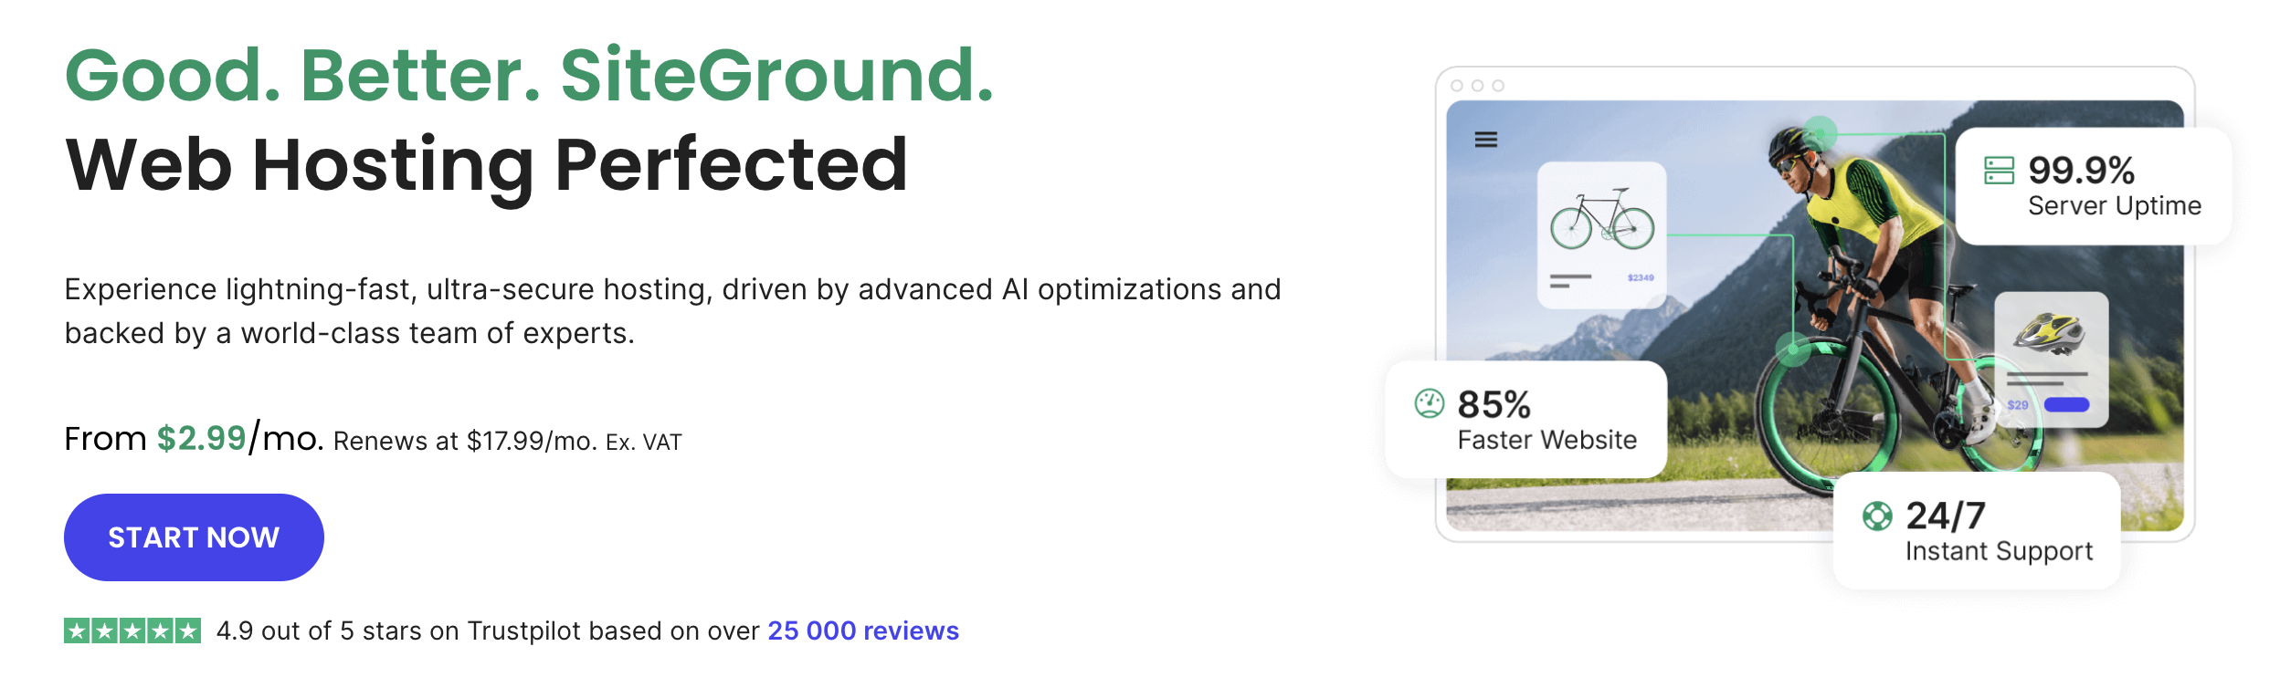Click the server uptime icon
Screen dimensions: 2280x688
(x=1999, y=171)
